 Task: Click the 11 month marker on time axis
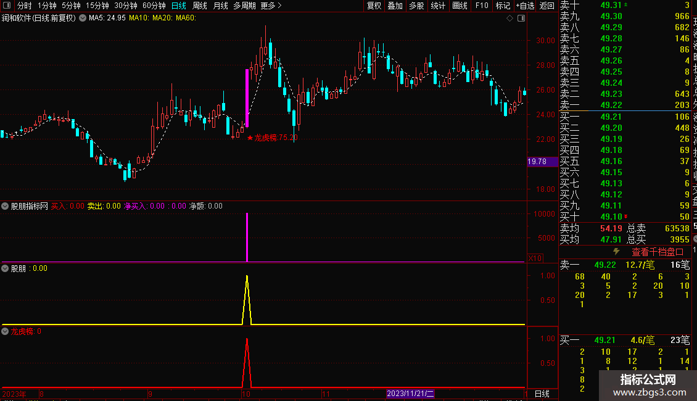[x=326, y=394]
